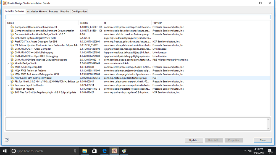Click the FreeRTOS Task Aware Debugger icon

pos(12,41)
